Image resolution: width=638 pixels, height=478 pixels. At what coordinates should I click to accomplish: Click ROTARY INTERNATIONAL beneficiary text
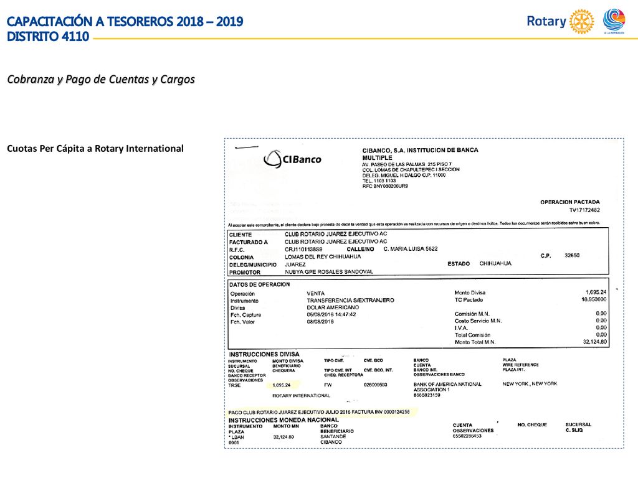point(301,395)
